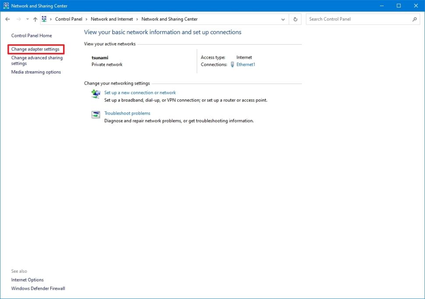Select Network and Internet in the breadcrumb
425x299 pixels.
pos(112,19)
